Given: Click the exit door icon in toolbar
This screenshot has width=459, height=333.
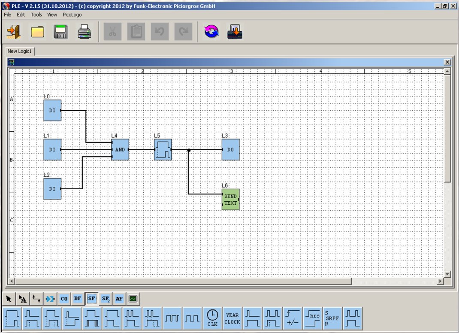Looking at the screenshot, I should click(x=14, y=32).
